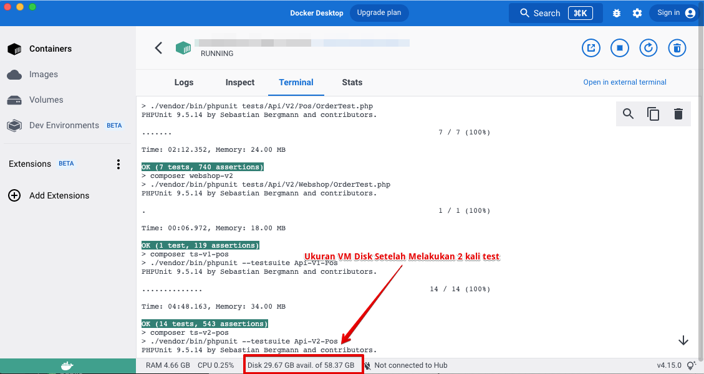Viewport: 704px width, 374px height.
Task: Click the Search field
Action: click(x=556, y=13)
